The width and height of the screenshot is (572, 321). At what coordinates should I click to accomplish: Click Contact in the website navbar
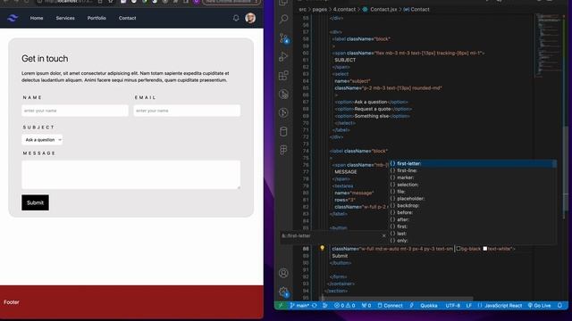pos(127,18)
